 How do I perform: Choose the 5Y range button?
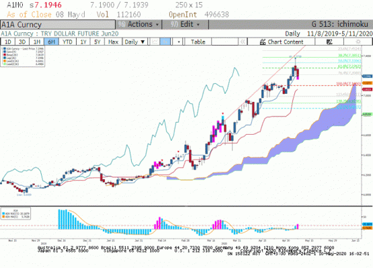coord(97,42)
